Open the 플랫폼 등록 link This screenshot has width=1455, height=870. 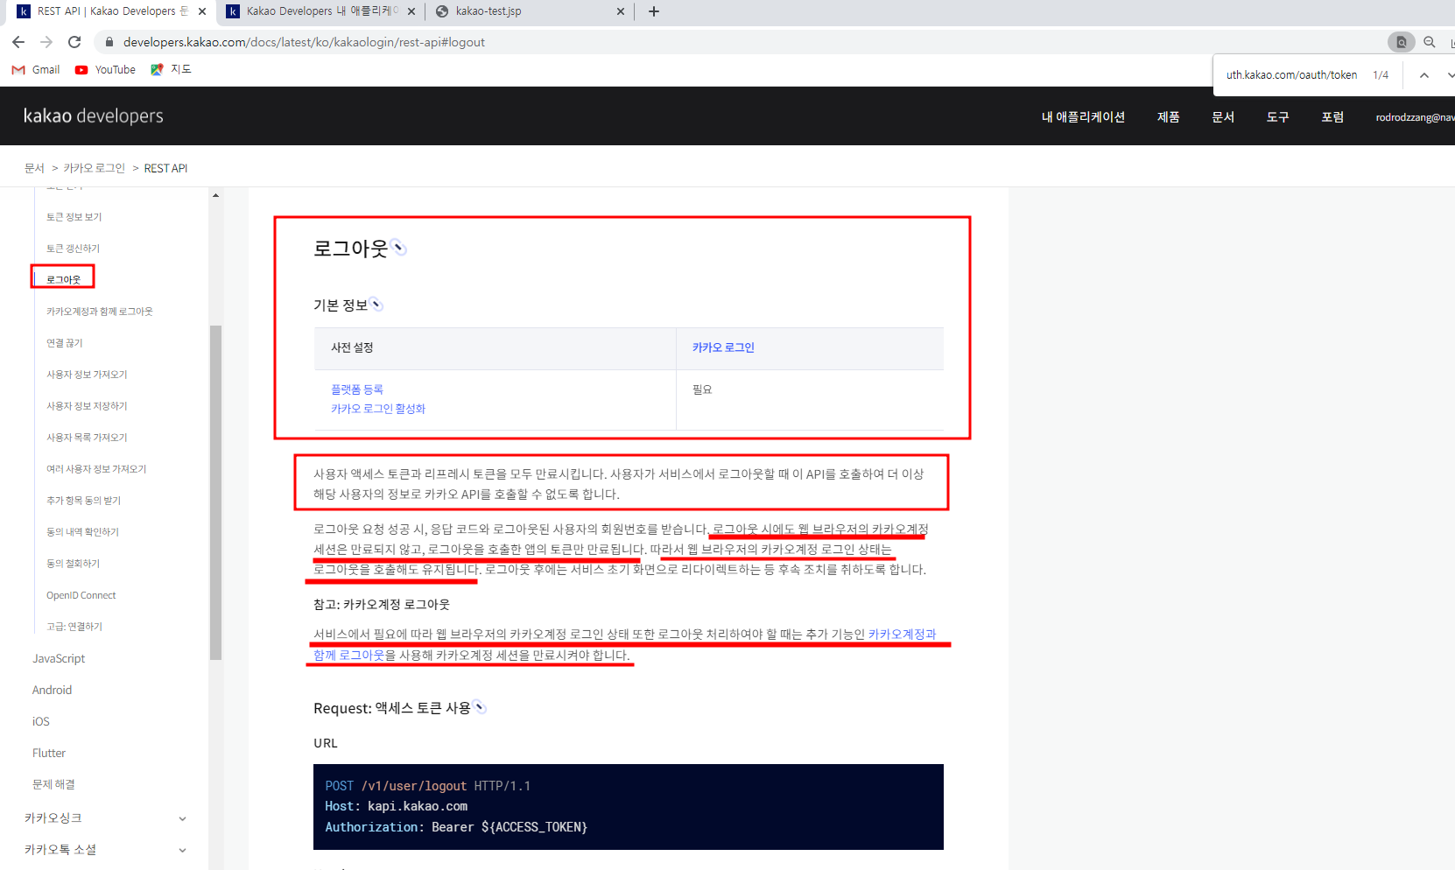pos(357,389)
